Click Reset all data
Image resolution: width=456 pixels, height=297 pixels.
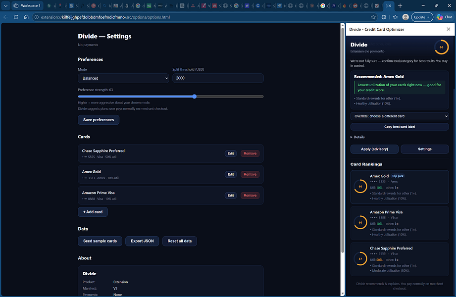tap(179, 241)
